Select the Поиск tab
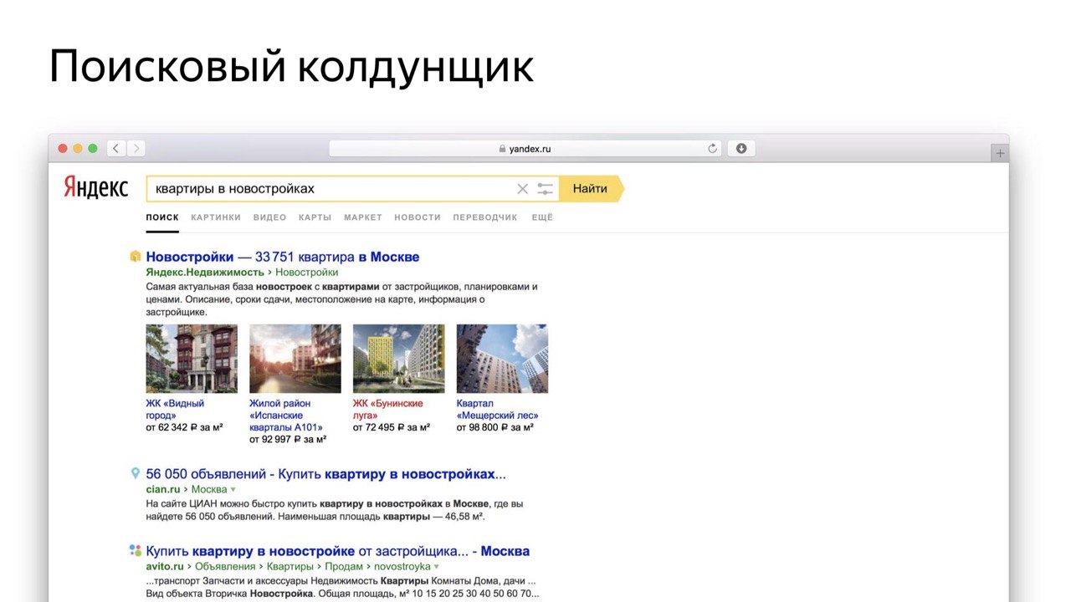The image size is (1071, 602). click(162, 217)
